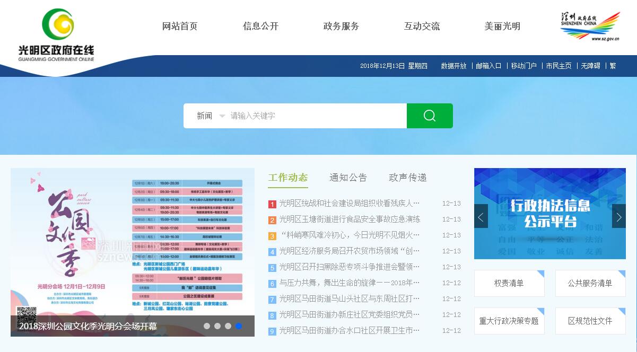Select the active blue carousel dot

click(239, 326)
